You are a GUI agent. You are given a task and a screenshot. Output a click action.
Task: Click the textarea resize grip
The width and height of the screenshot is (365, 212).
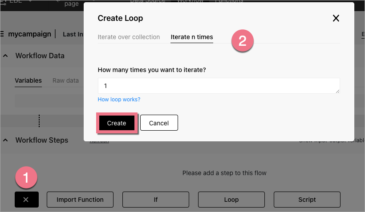pyautogui.click(x=337, y=91)
